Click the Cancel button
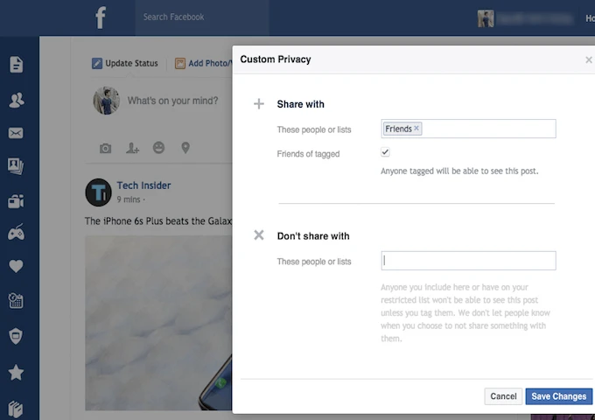This screenshot has height=420, width=595. pos(503,396)
